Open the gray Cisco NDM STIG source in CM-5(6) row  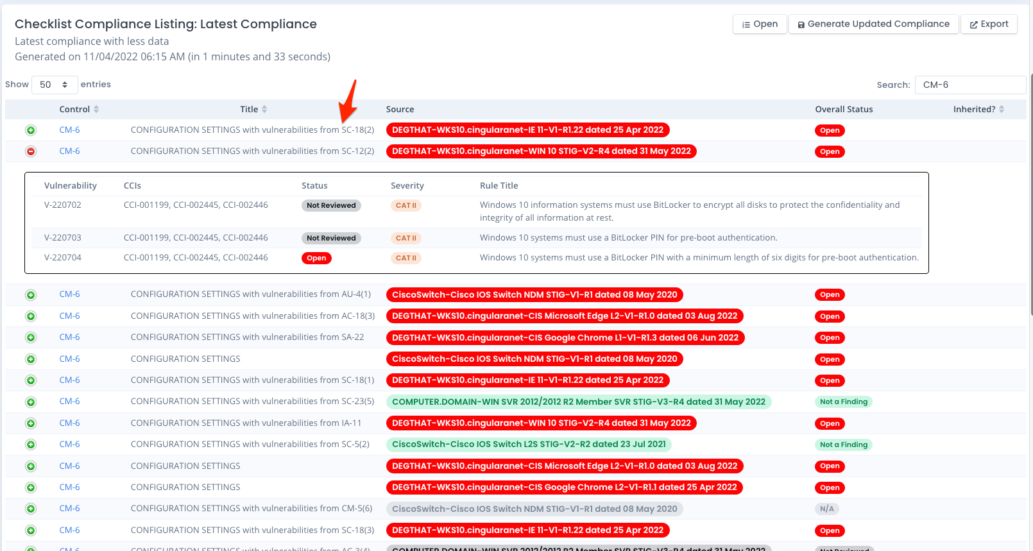click(x=534, y=509)
